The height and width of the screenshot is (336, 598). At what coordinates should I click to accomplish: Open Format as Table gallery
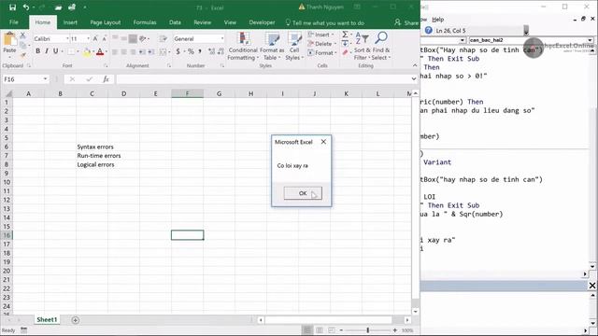coord(272,46)
